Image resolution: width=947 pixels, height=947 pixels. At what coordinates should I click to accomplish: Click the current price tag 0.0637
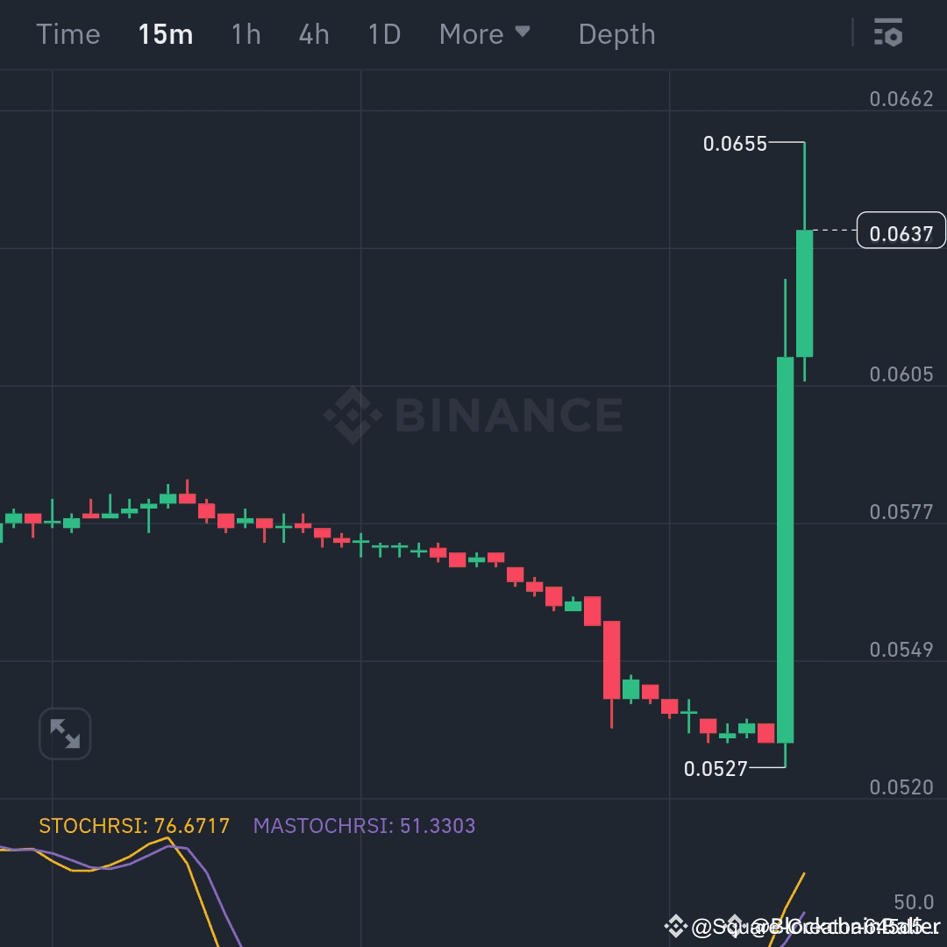[x=901, y=230]
